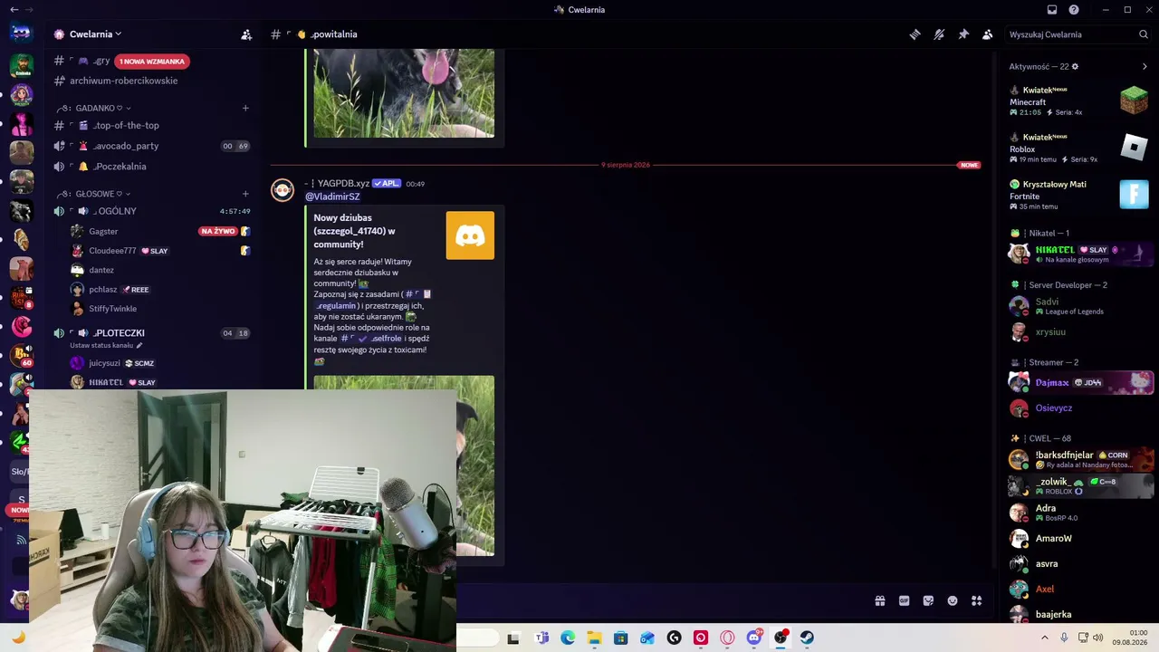Screen dimensions: 1159x652
Task: Open the help question mark icon
Action: click(x=1074, y=10)
